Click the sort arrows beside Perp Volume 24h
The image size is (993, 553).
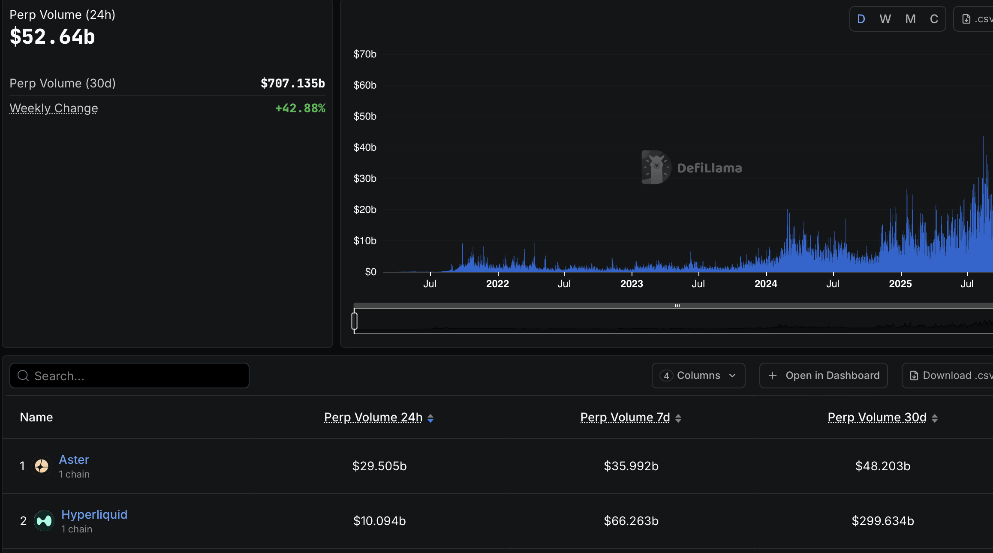430,418
